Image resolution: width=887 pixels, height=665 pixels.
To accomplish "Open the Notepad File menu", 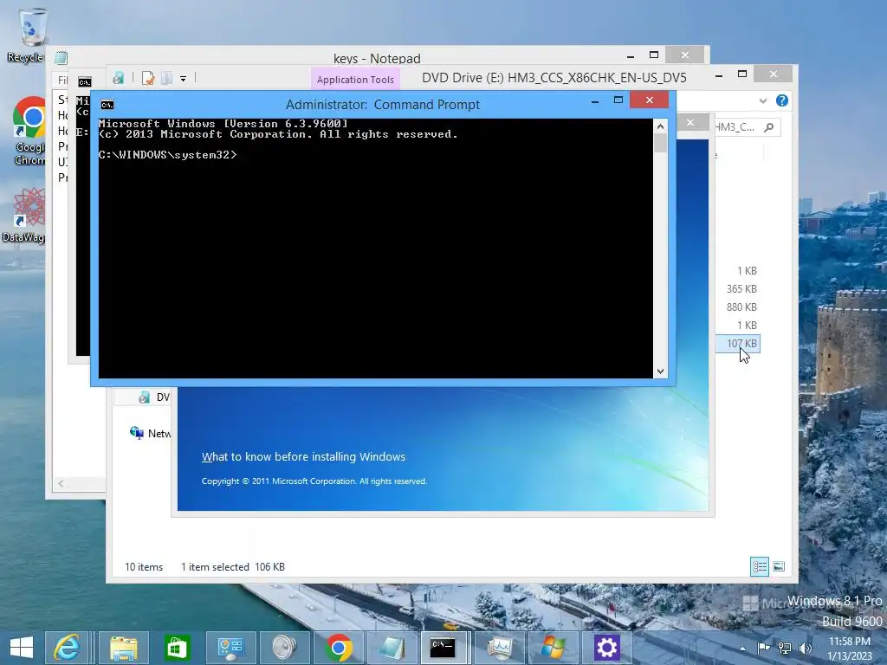I will (x=62, y=81).
